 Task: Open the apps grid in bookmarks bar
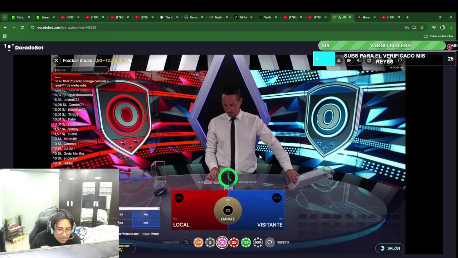point(5,36)
